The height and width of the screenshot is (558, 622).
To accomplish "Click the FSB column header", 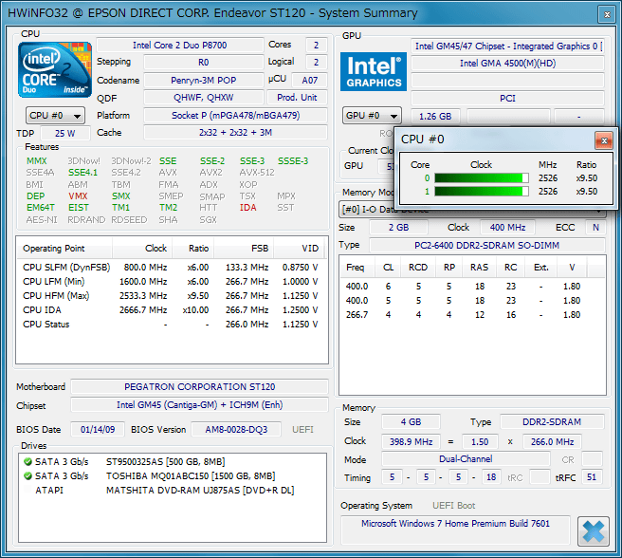I will tap(244, 249).
